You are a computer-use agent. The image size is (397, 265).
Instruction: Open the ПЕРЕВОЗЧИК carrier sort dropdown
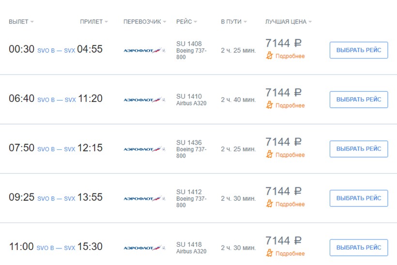point(145,22)
